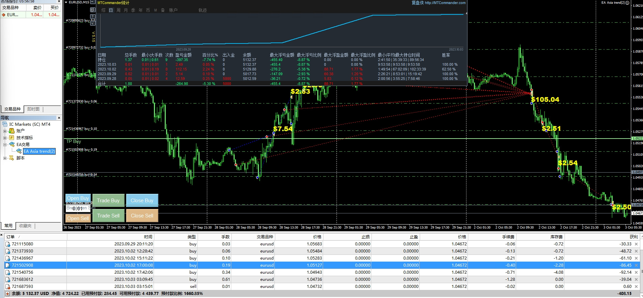Click the 移 move panel icon
Image resolution: width=643 pixels, height=298 pixels.
tap(93, 10)
